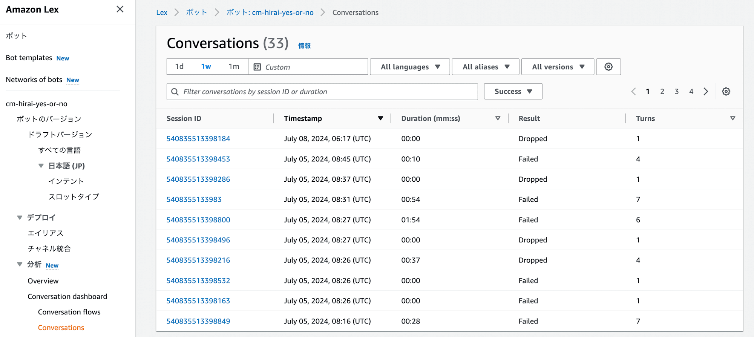Select the 1w time range
The width and height of the screenshot is (754, 337).
coord(206,66)
